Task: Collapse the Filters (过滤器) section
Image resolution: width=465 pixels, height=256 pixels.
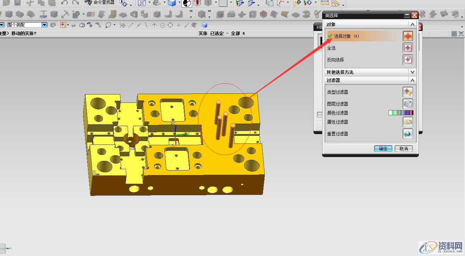Action: pyautogui.click(x=413, y=80)
